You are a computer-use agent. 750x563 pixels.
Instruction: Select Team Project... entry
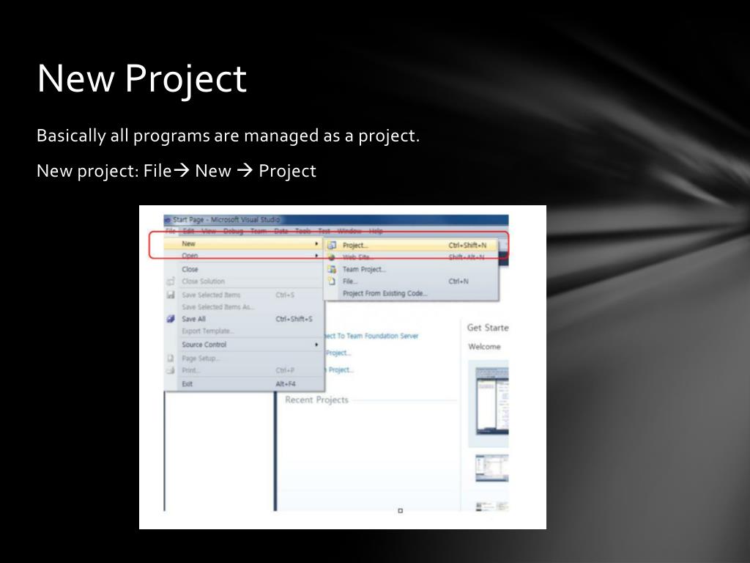point(412,269)
